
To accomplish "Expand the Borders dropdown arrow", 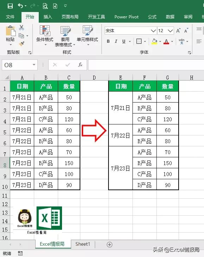I will click(x=145, y=41).
